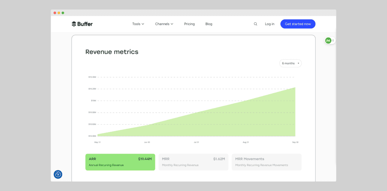This screenshot has width=387, height=191.
Task: Switch to the MRR Monthly Recurring Revenue tab
Action: [x=193, y=162]
